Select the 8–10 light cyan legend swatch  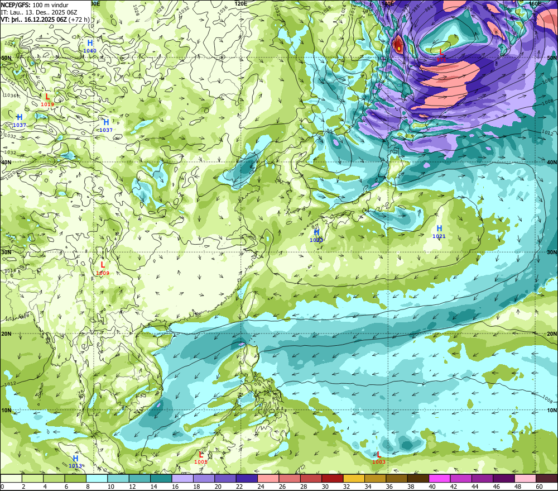(97, 478)
